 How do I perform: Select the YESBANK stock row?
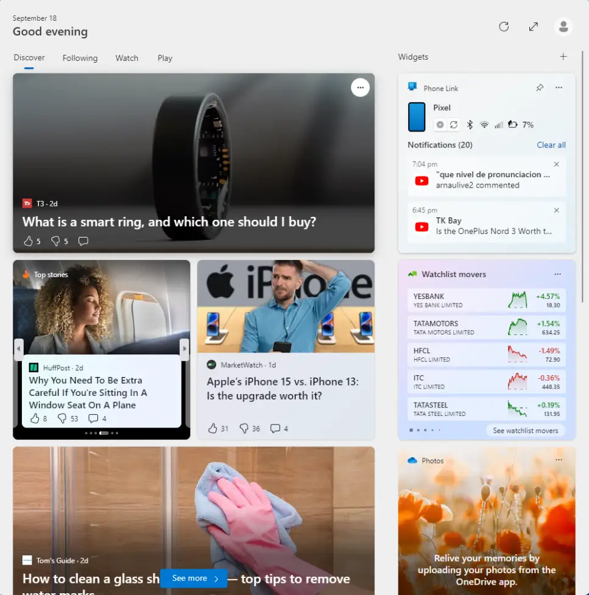[487, 300]
